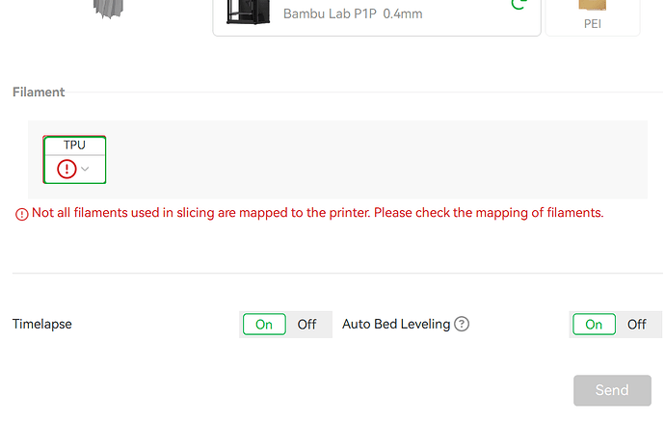
Task: Click the TPU filament slot header
Action: pos(74,145)
